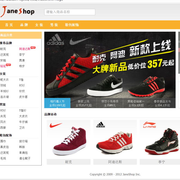
Task: Open the 羽绒 category link
Action: [3, 85]
